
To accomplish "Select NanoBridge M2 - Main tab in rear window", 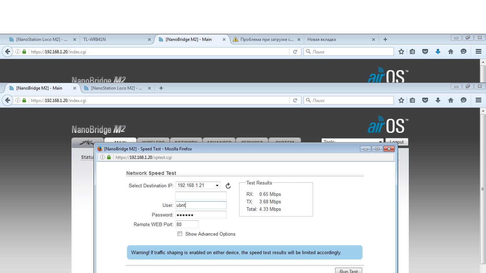I will (192, 39).
